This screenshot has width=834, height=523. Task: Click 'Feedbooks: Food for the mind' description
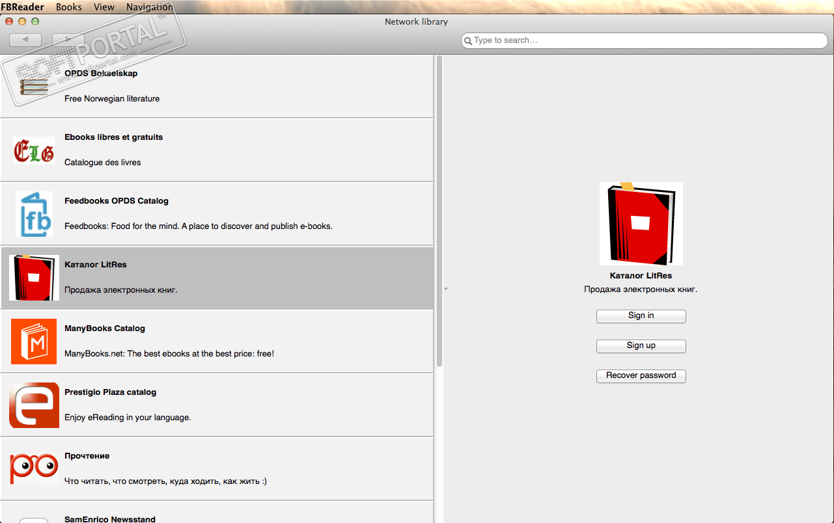click(x=199, y=226)
